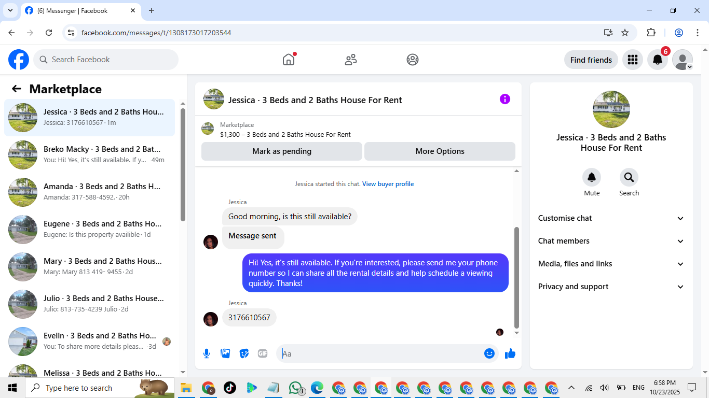Open Chrome three-dot menu
The width and height of the screenshot is (709, 398).
(x=698, y=33)
